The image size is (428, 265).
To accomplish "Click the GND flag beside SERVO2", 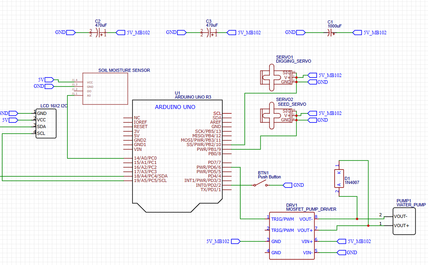I will pos(312,120).
